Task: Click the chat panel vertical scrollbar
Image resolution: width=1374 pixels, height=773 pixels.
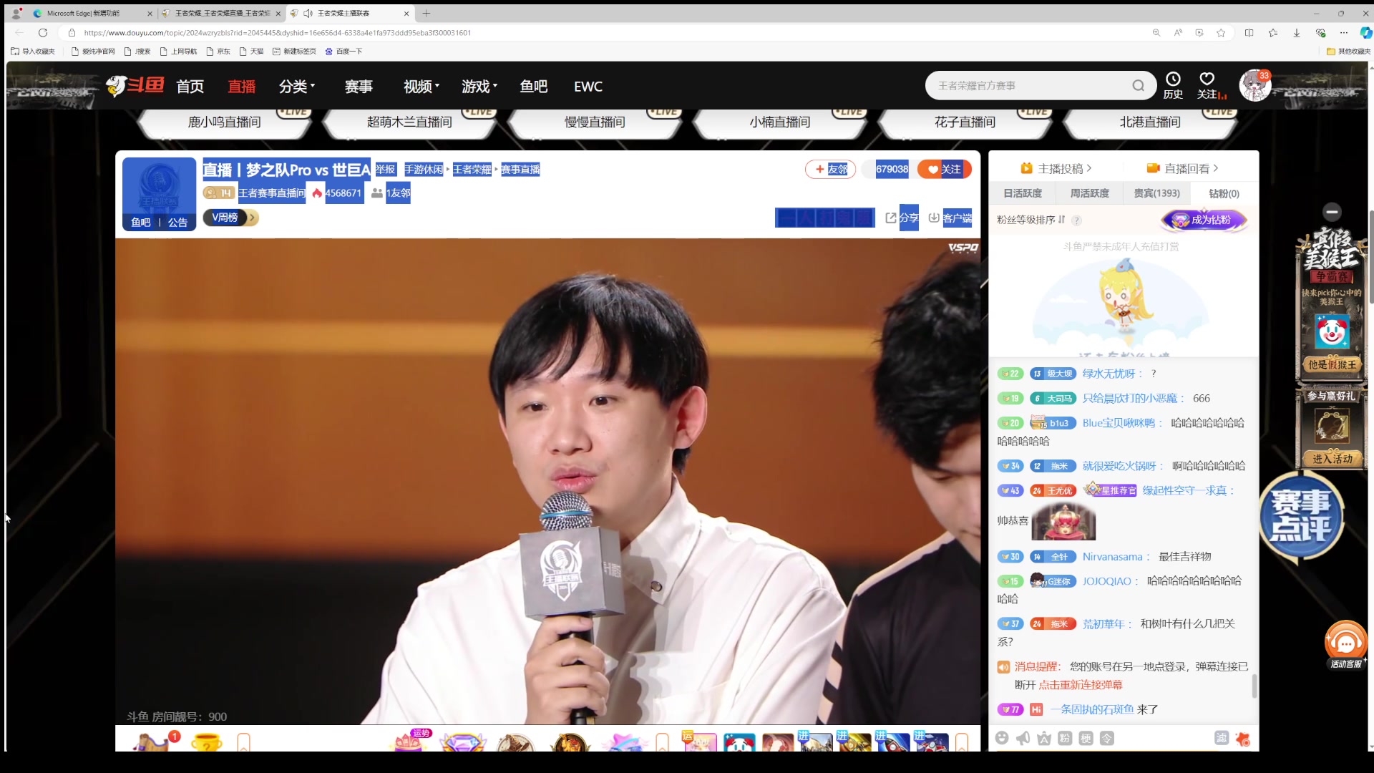Action: click(x=1254, y=685)
